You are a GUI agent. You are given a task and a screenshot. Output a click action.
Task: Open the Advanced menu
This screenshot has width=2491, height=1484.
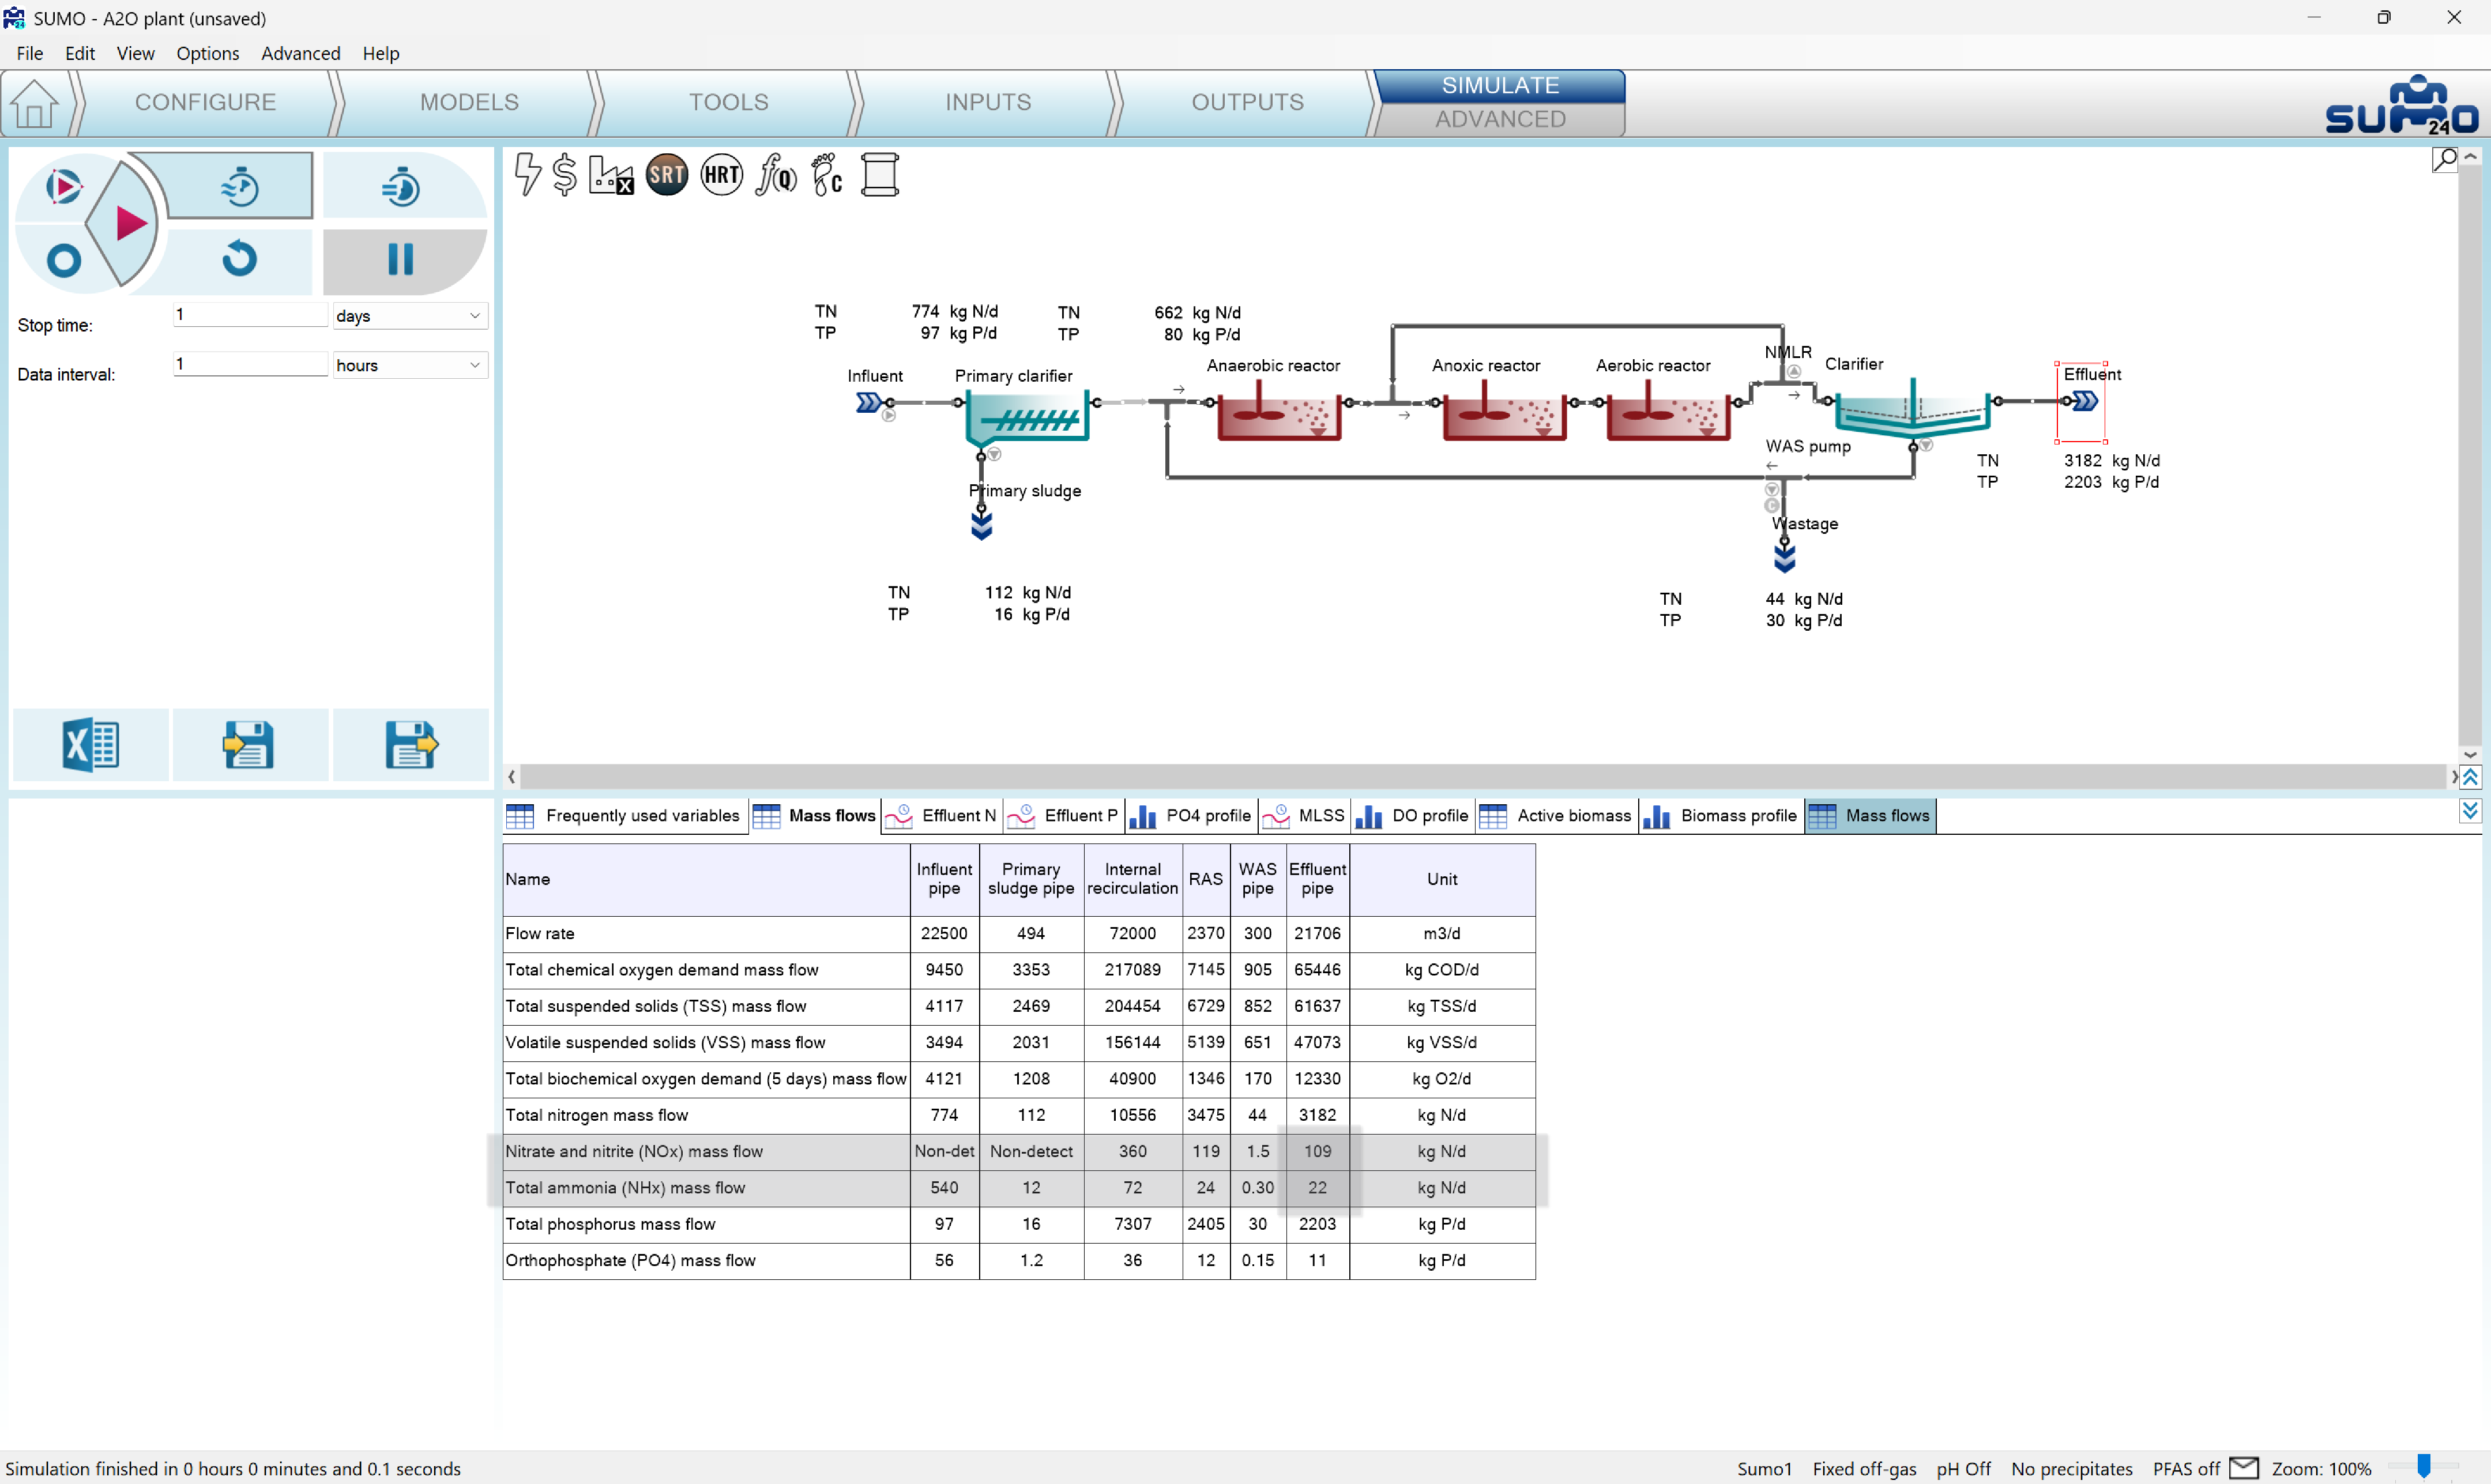tap(300, 54)
